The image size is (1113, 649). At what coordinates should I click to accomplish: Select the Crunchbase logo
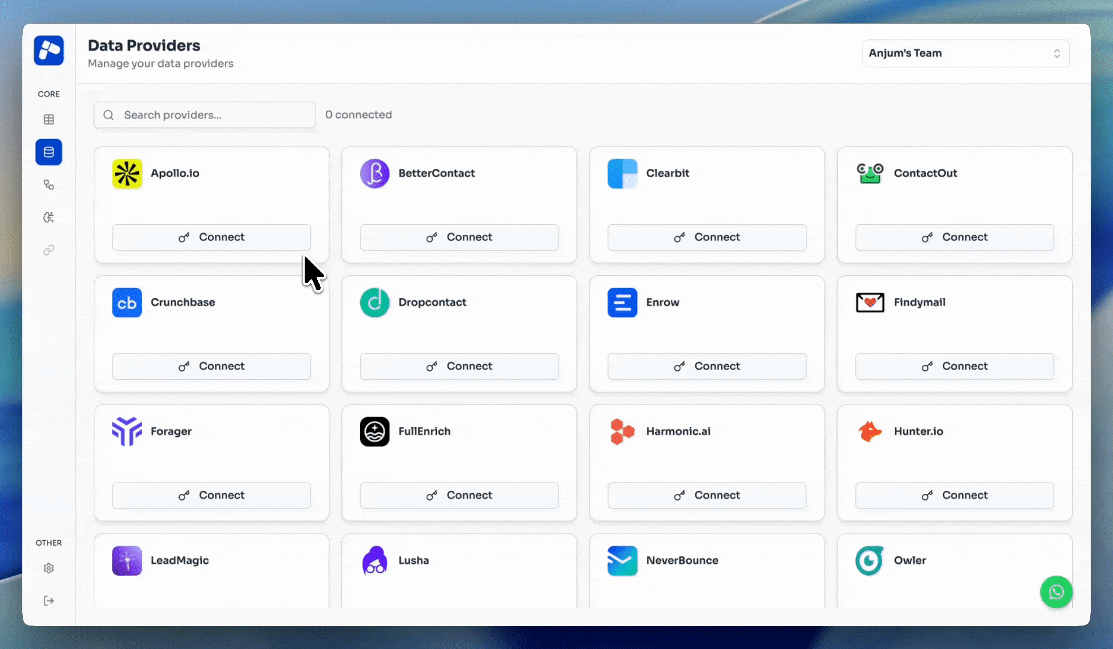[127, 302]
